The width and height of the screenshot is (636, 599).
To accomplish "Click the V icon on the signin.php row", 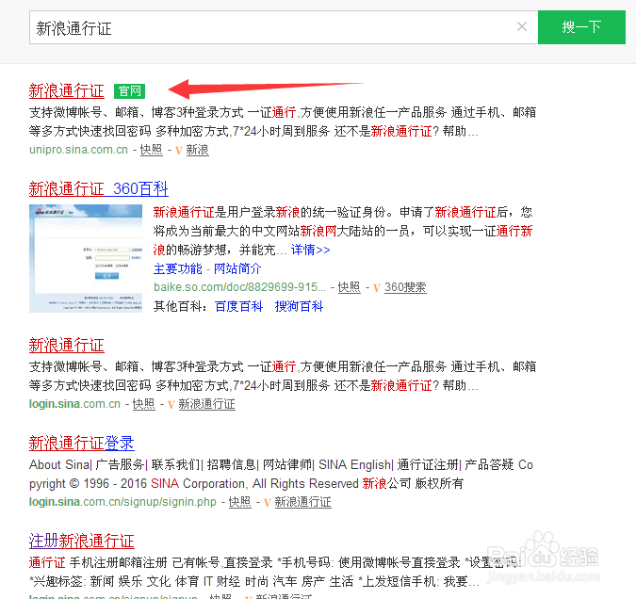I will coord(268,503).
